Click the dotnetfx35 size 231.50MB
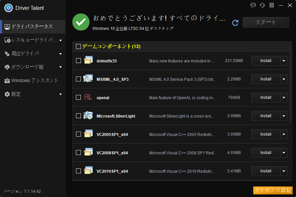296x197 pixels. tap(234, 61)
